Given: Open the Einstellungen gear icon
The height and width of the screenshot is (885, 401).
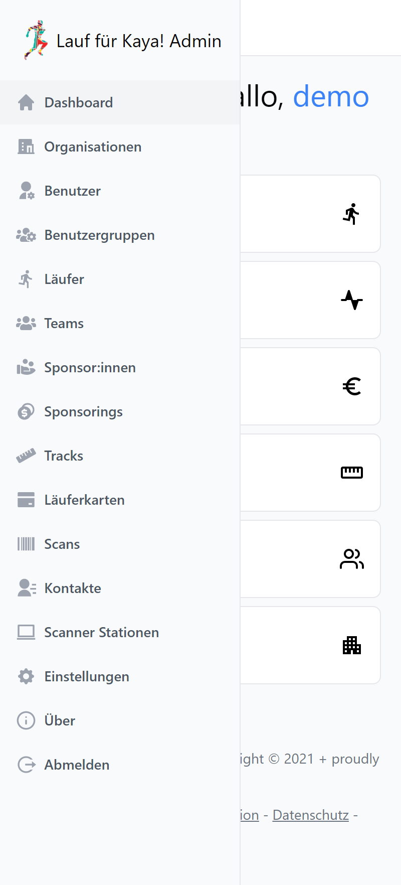Looking at the screenshot, I should tap(26, 676).
